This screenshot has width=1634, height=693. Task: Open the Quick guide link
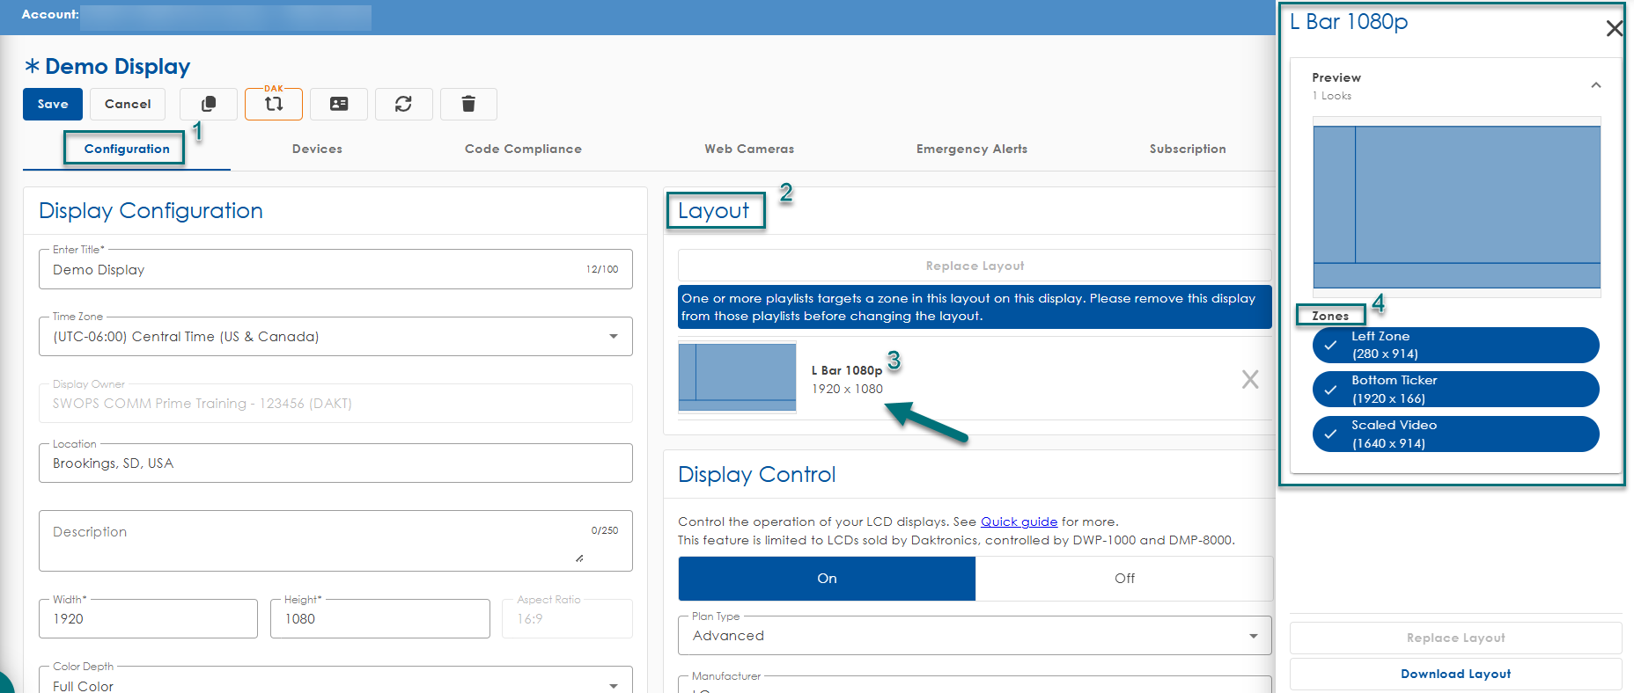(1019, 522)
